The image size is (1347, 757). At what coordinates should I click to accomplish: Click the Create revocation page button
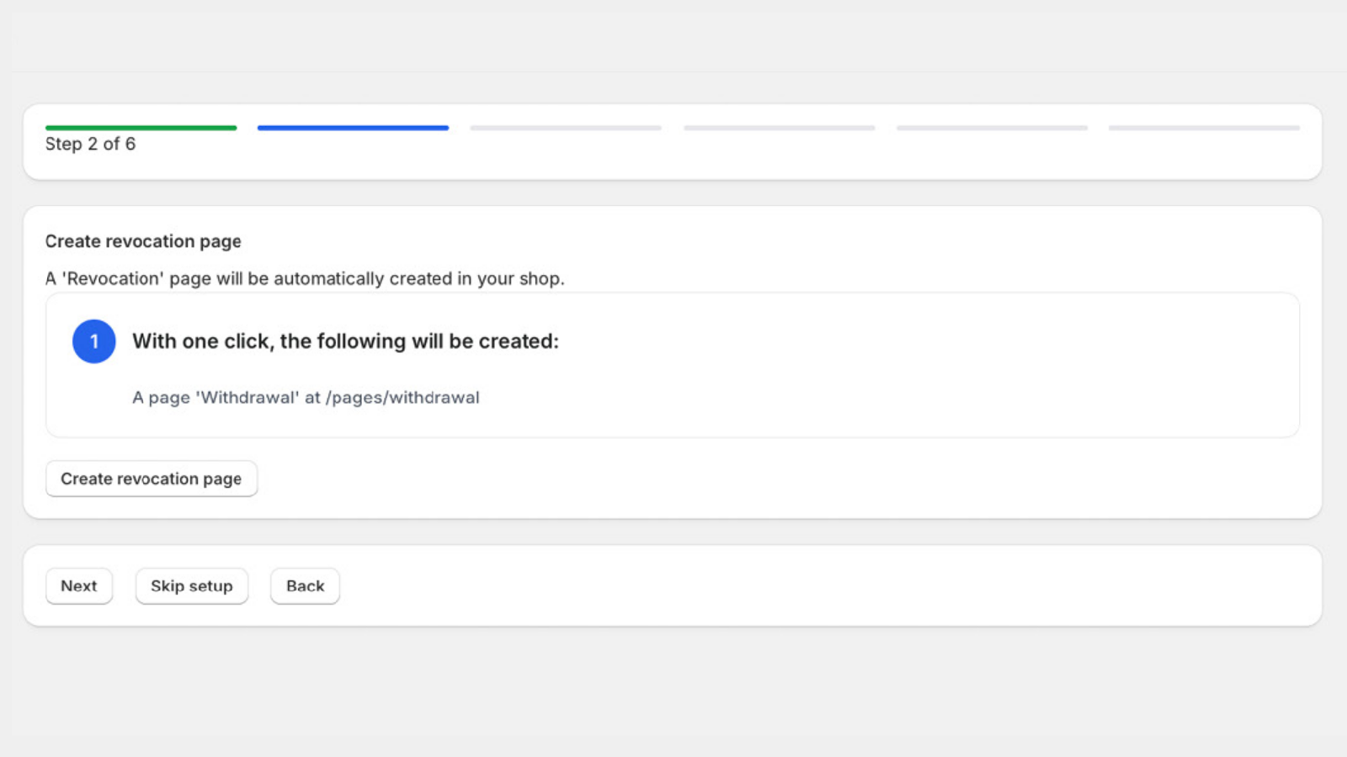[x=152, y=479]
